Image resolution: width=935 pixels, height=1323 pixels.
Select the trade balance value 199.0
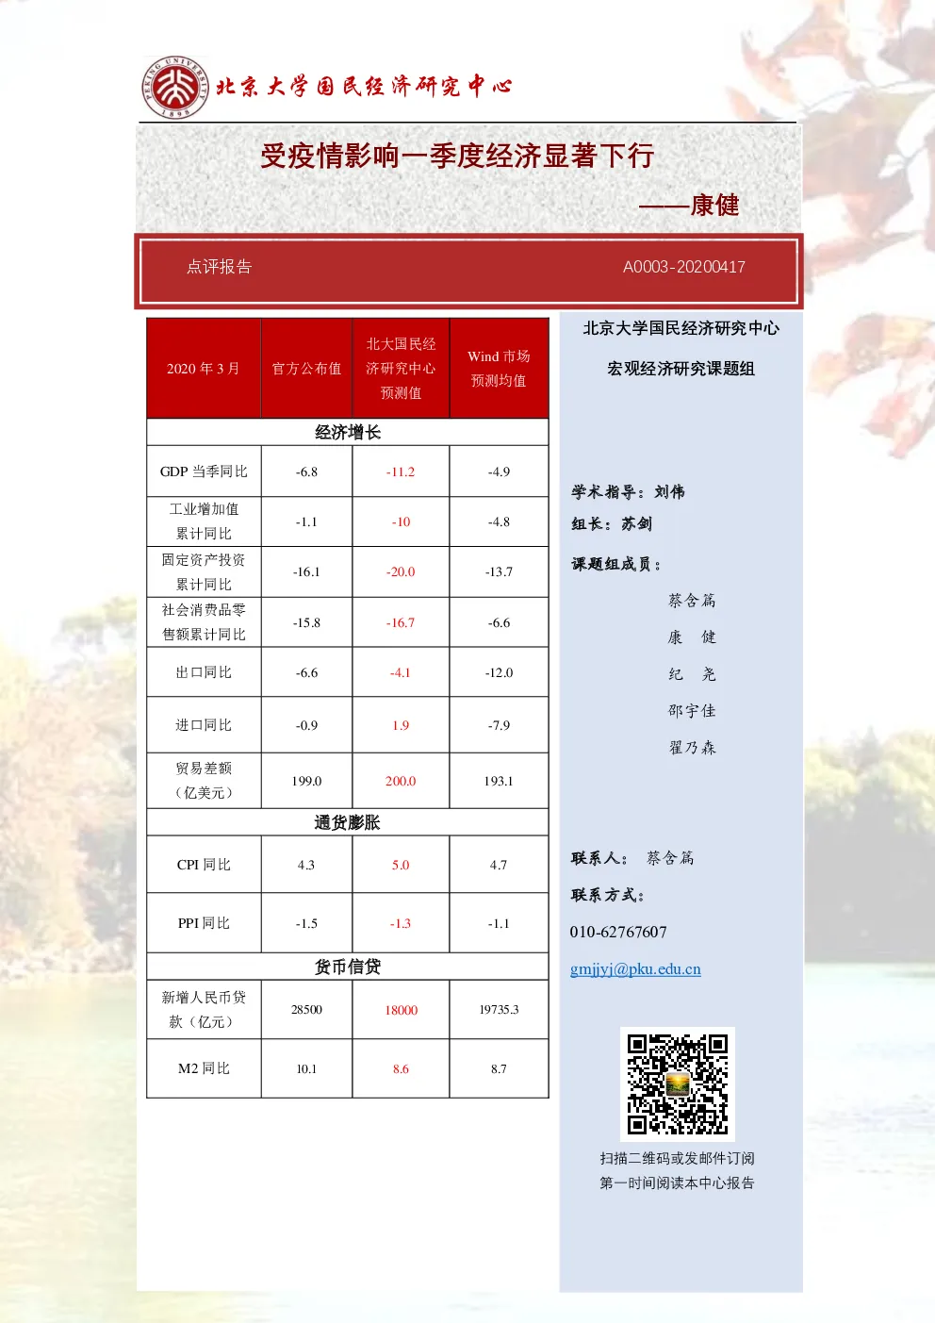(306, 781)
